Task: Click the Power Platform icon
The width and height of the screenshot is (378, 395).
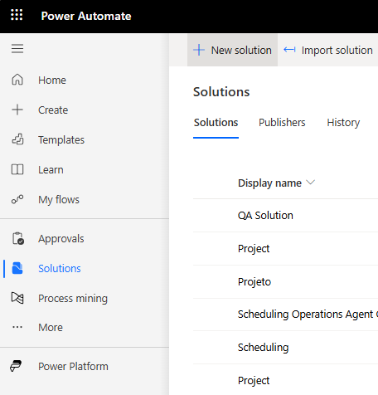Action: point(16,366)
